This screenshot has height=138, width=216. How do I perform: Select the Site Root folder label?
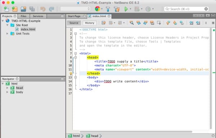click(22, 25)
